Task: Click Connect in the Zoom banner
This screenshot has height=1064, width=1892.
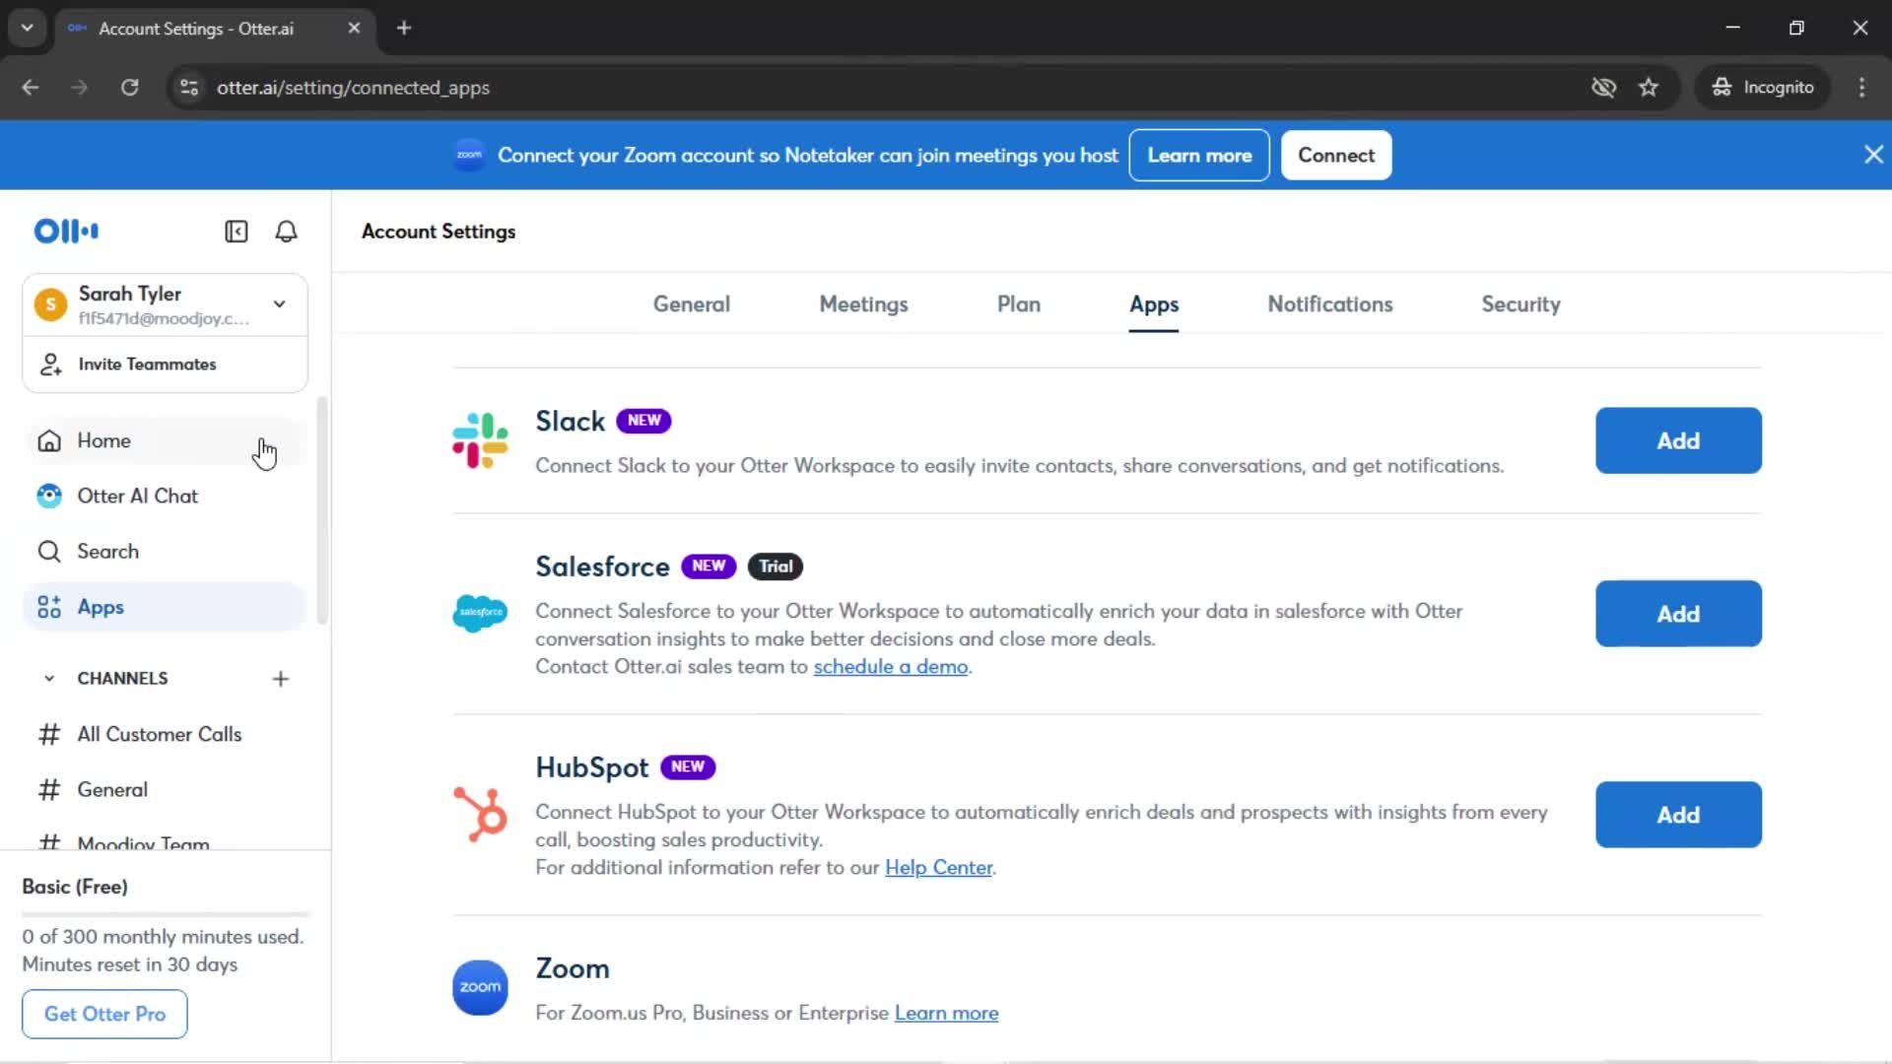Action: tap(1336, 156)
